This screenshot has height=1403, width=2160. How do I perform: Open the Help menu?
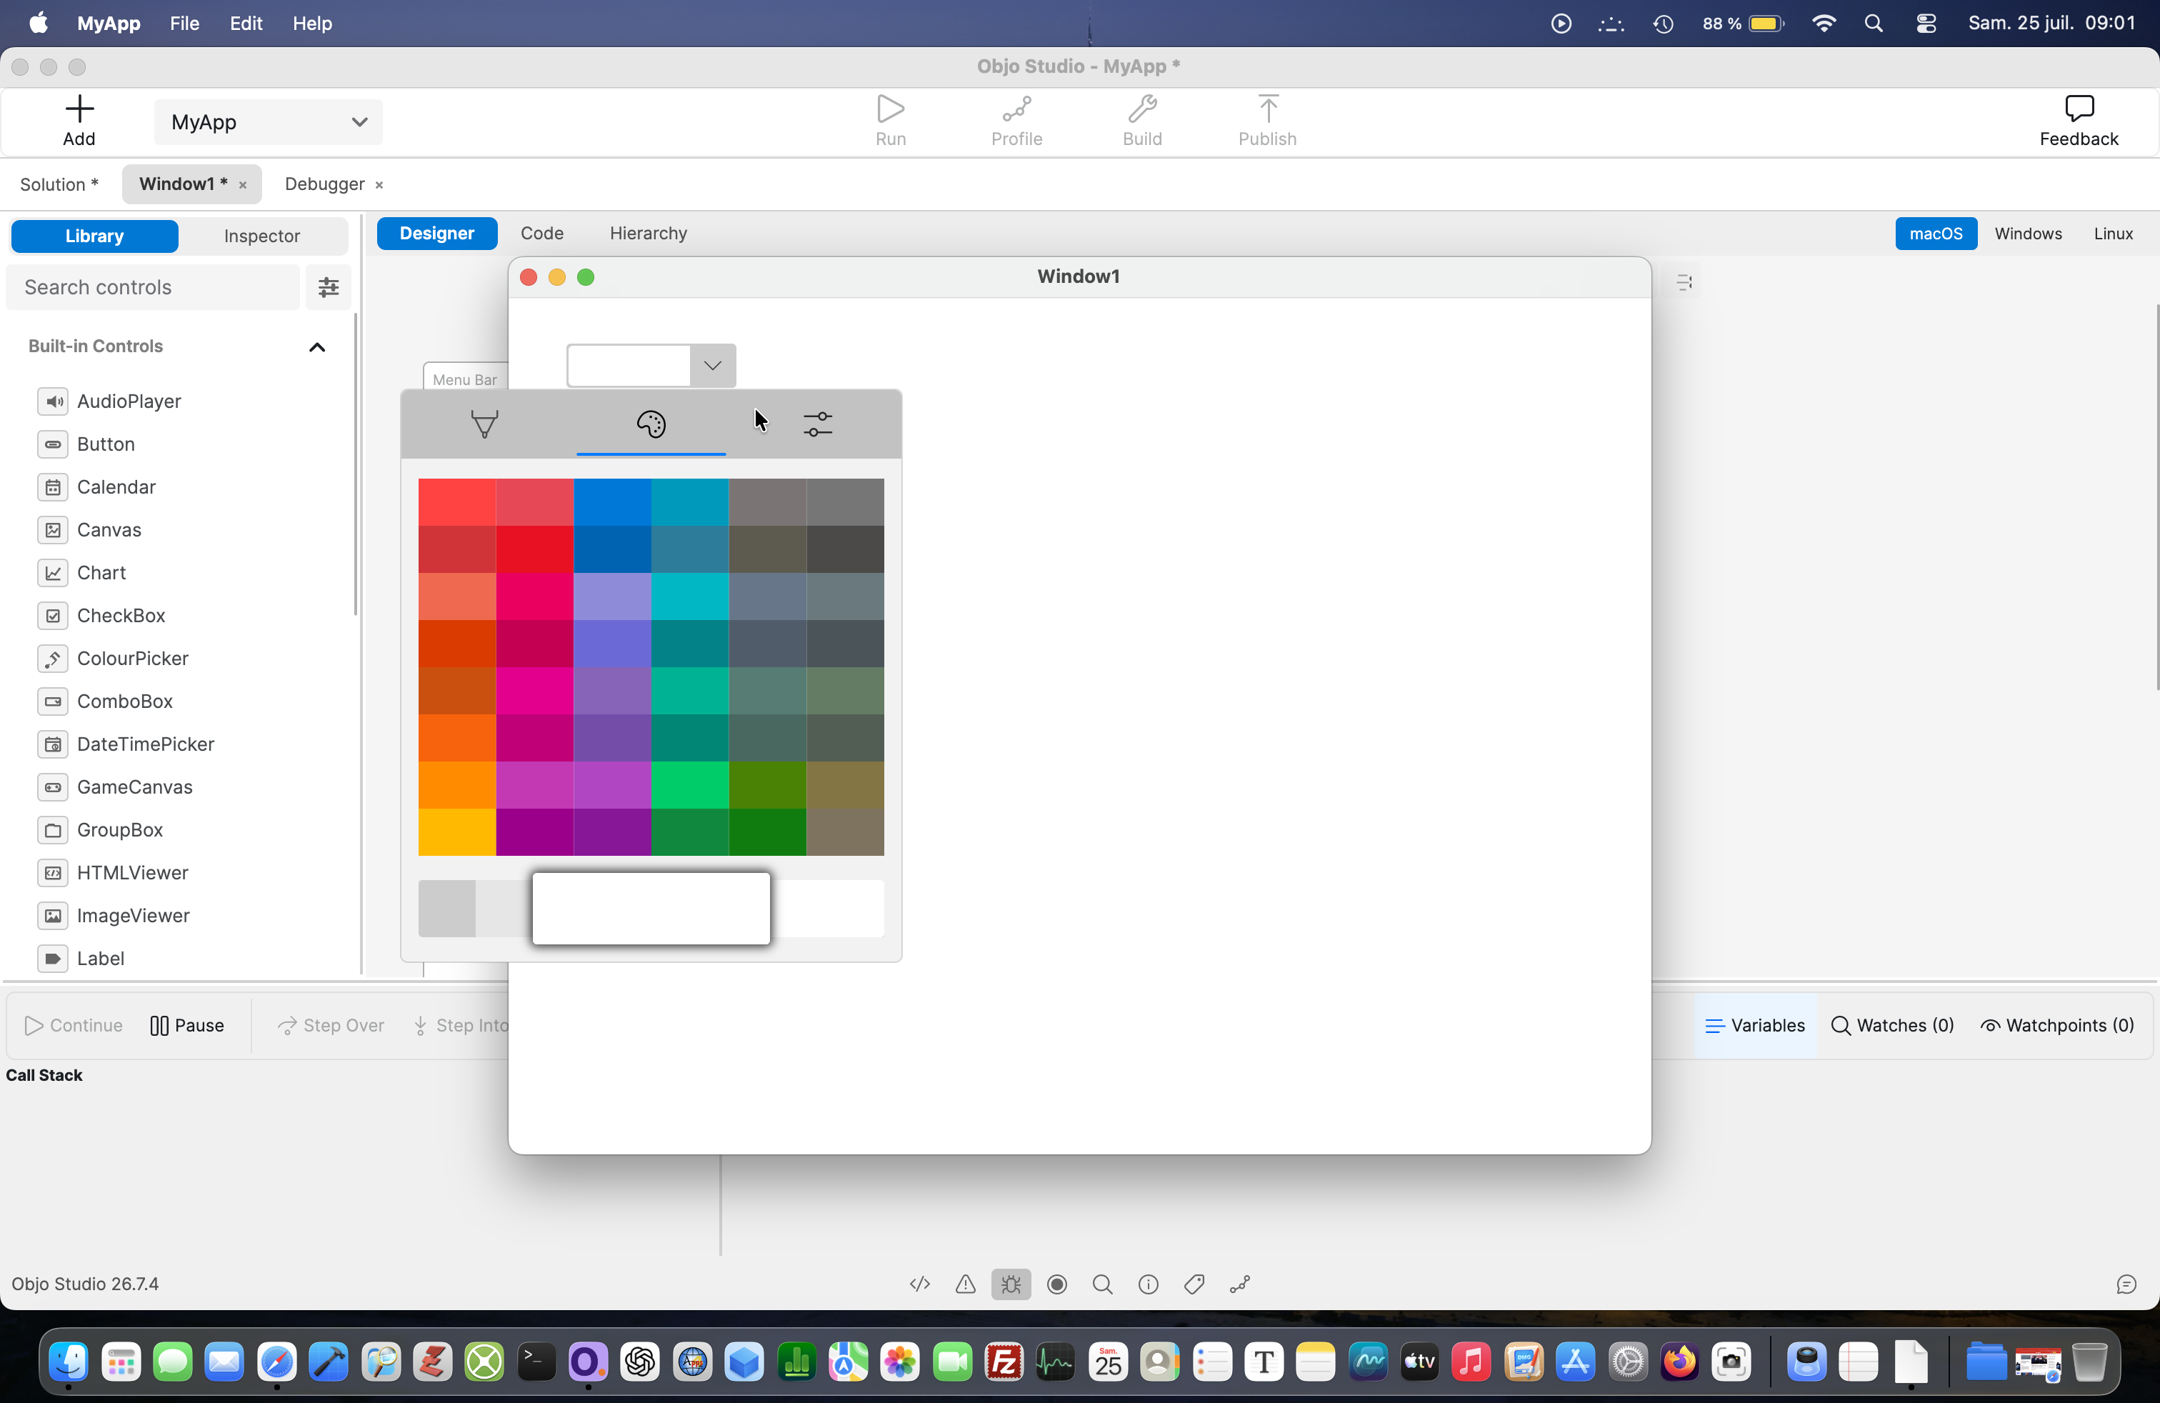pos(311,24)
